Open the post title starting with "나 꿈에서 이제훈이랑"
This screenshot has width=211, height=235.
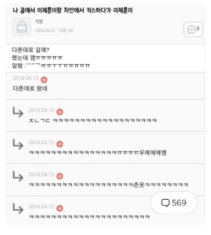[x=72, y=11]
